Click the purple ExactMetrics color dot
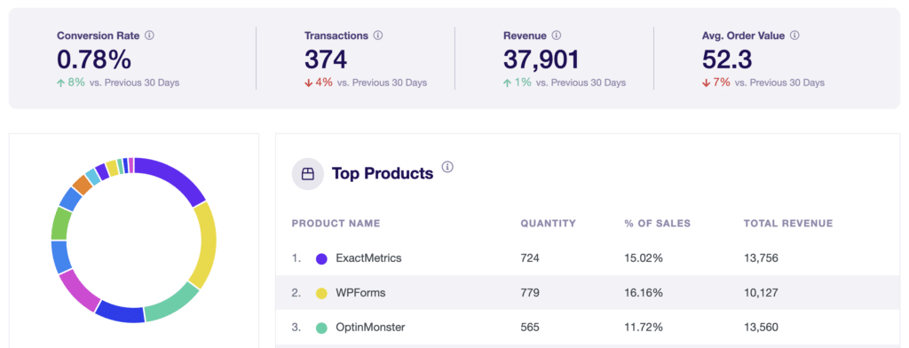Screen dimensions: 909x348 [x=321, y=258]
